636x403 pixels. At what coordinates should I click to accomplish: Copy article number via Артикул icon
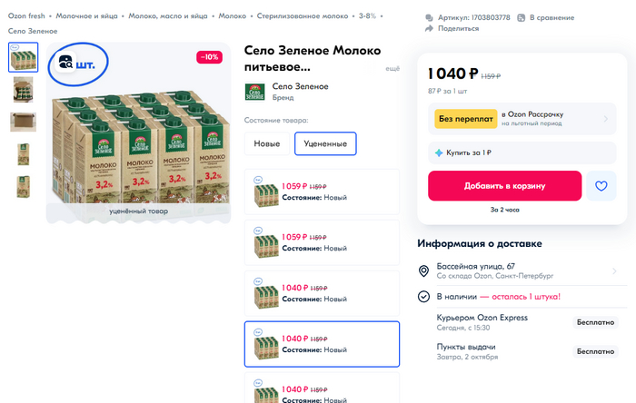click(x=430, y=17)
